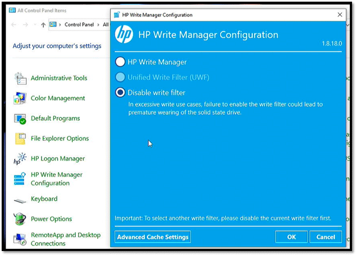Image resolution: width=357 pixels, height=256 pixels.
Task: Close the HP Write Manager Configuration dialog
Action: [340, 15]
